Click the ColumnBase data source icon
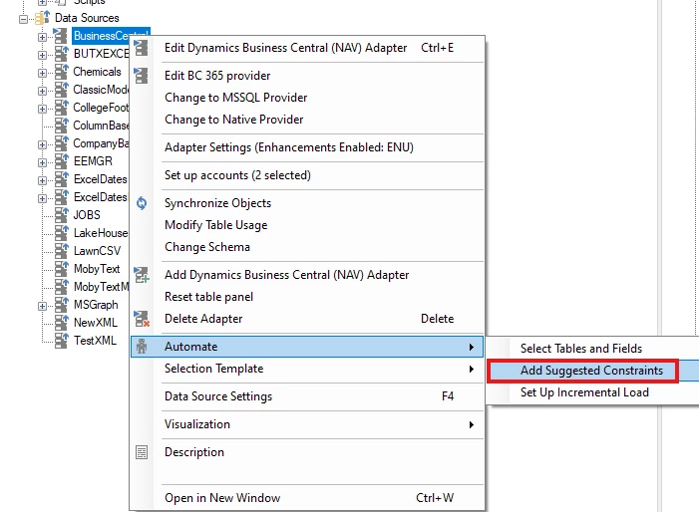The height and width of the screenshot is (512, 699). click(x=61, y=126)
